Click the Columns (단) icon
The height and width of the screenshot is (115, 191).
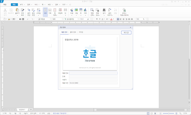pyautogui.click(x=65, y=10)
